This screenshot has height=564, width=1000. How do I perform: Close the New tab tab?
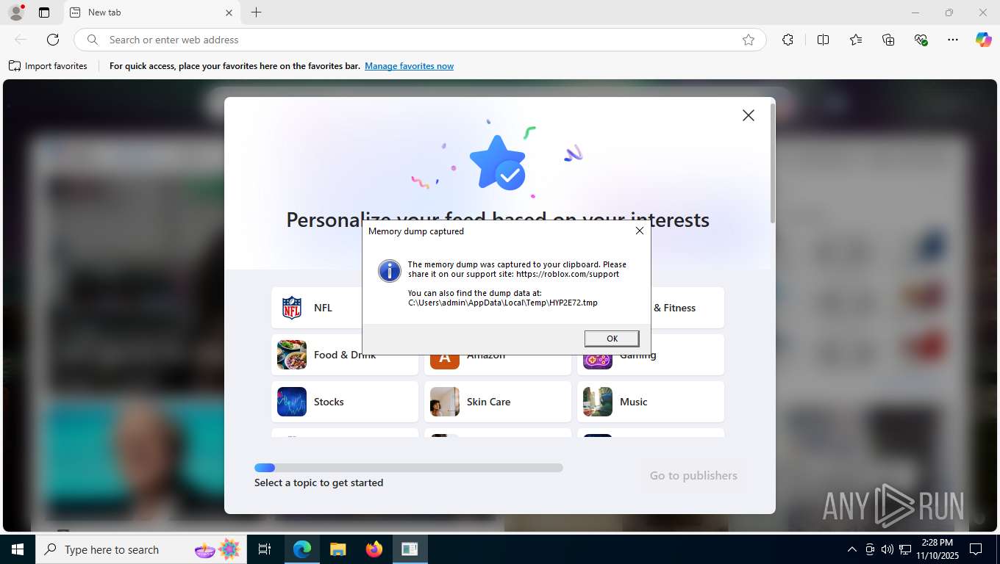[229, 12]
